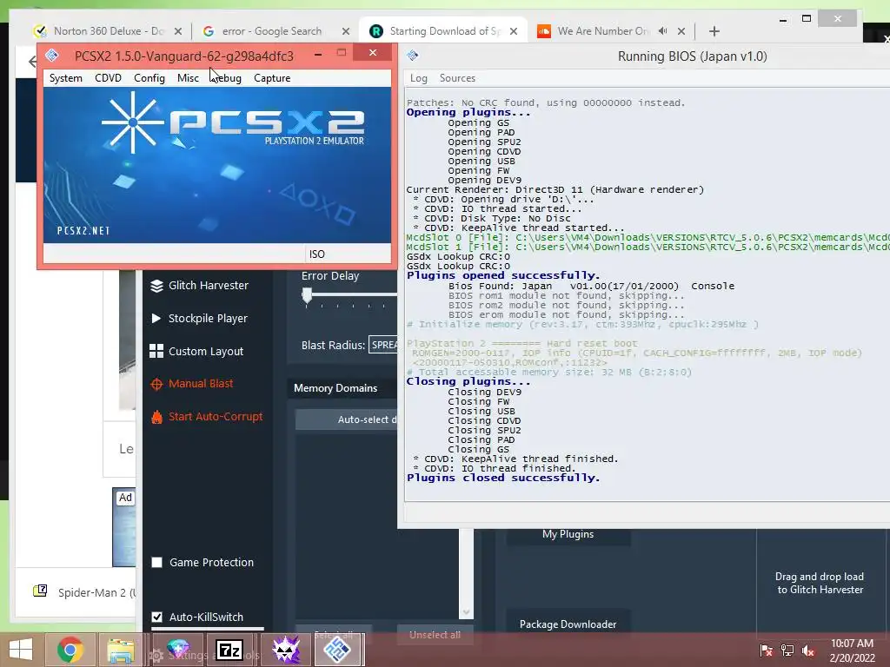Click the Error Delay slider handle
This screenshot has width=890, height=667.
coord(307,295)
